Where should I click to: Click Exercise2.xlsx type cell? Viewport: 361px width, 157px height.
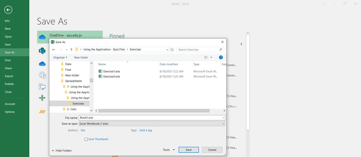tap(205, 76)
